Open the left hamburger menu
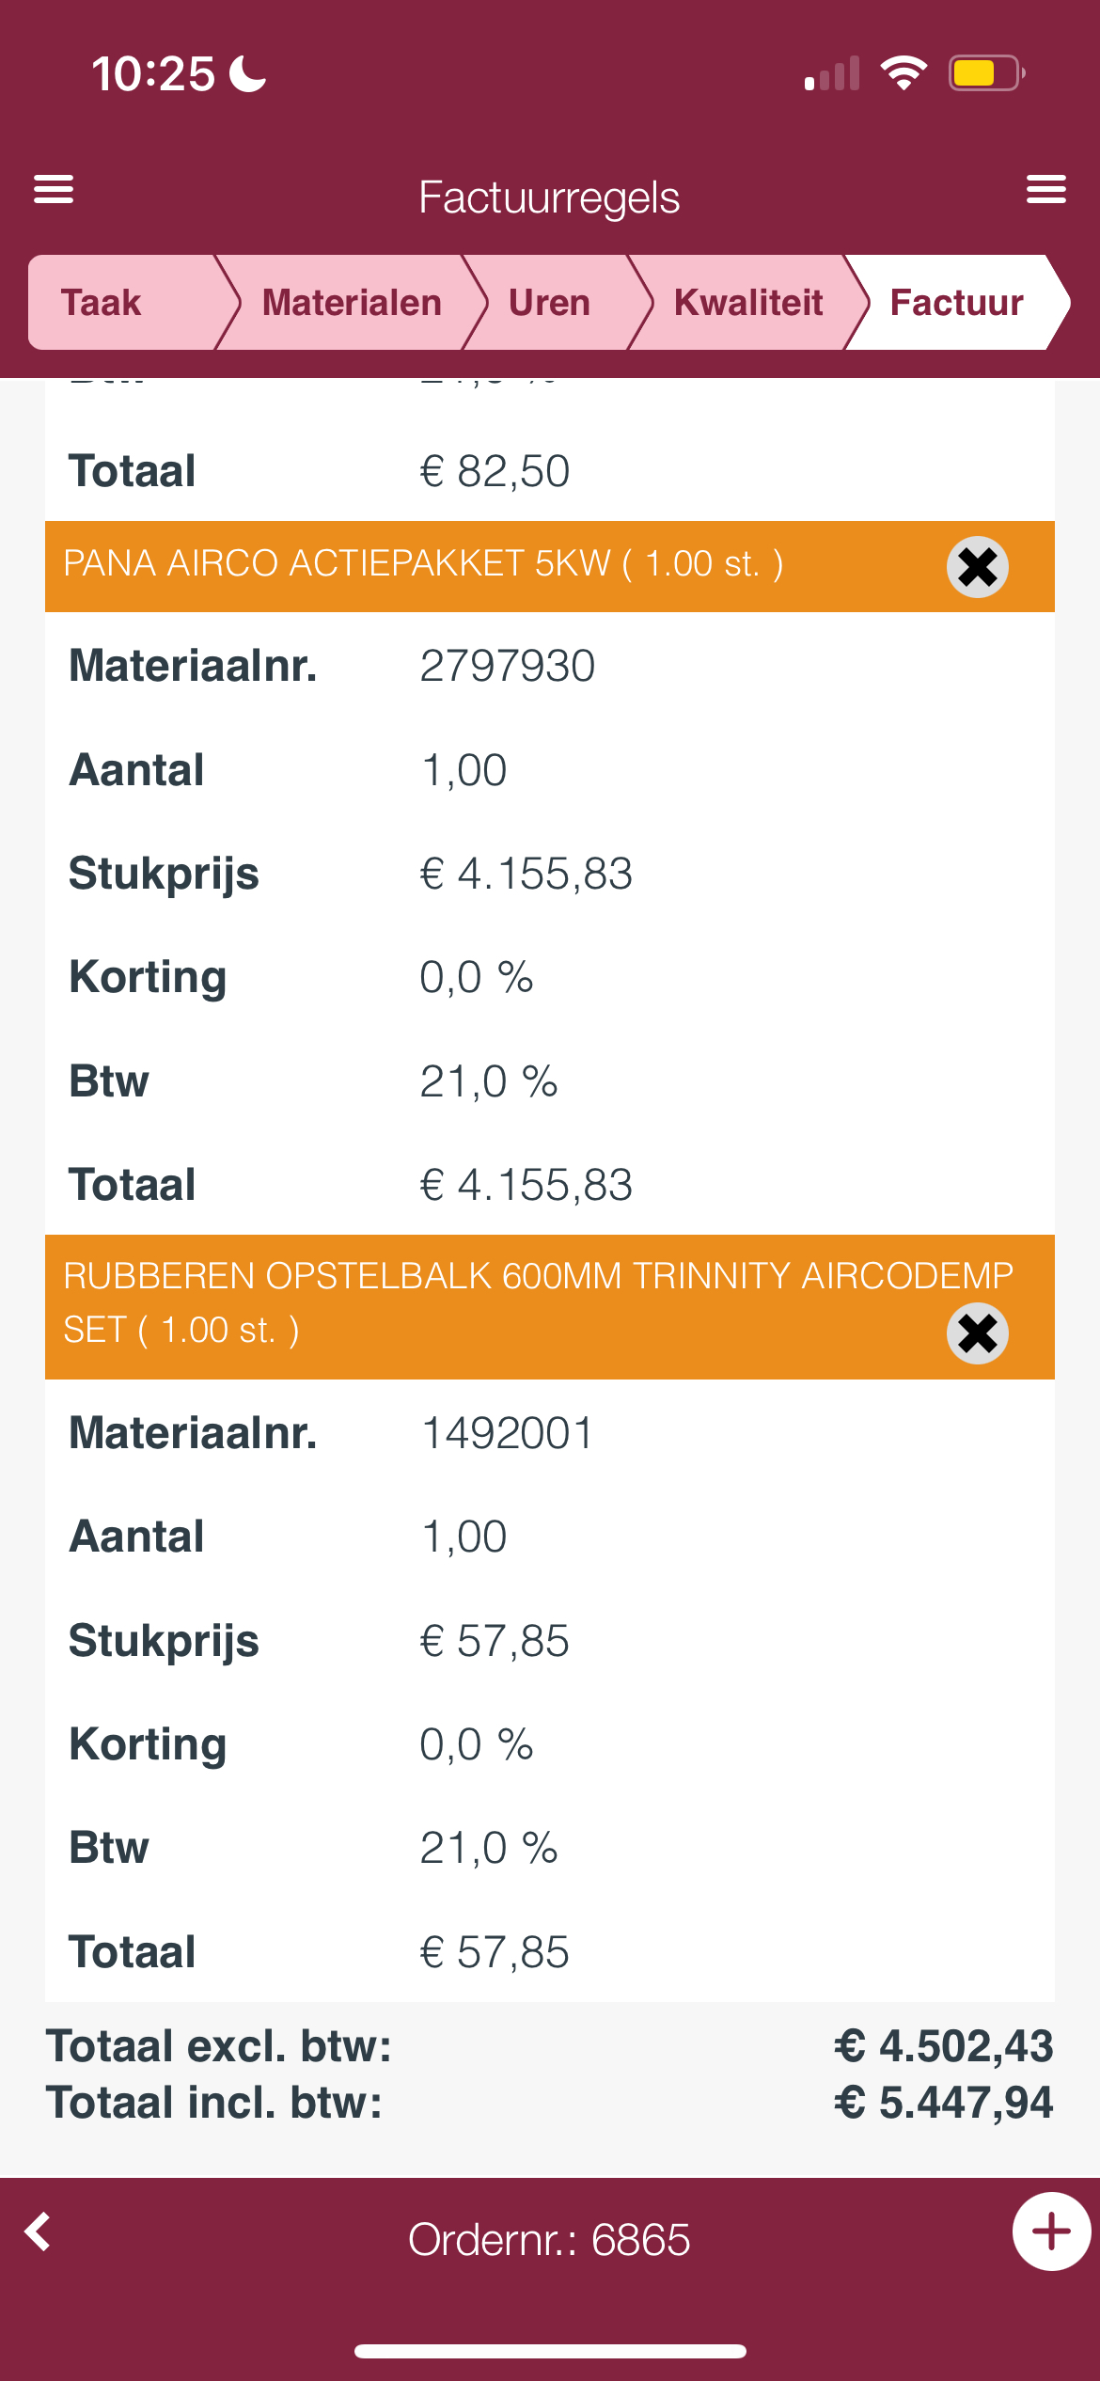Image resolution: width=1100 pixels, height=2381 pixels. pos(54,189)
